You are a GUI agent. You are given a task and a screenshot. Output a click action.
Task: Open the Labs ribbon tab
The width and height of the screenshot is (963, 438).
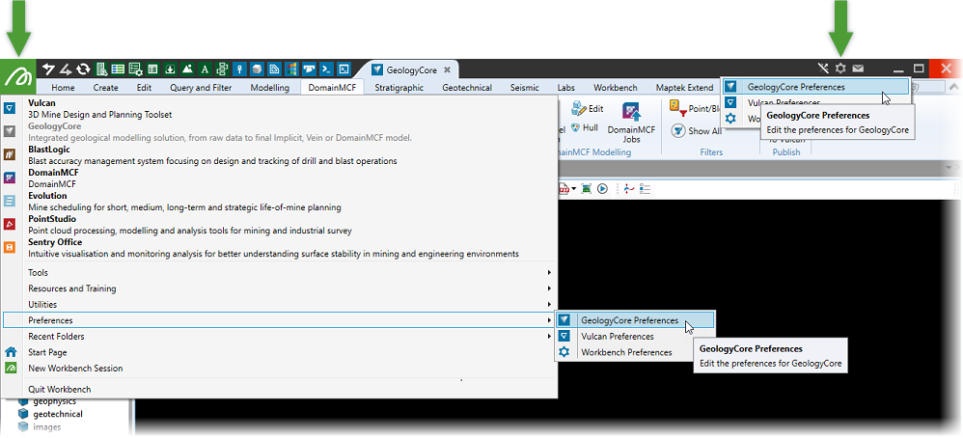[566, 88]
